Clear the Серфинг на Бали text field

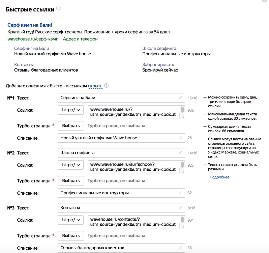[180, 98]
